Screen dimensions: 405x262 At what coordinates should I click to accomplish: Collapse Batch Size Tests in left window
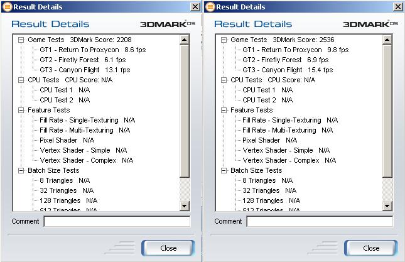tap(21, 170)
